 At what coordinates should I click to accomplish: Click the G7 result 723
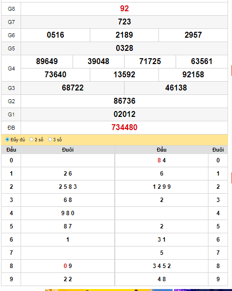point(125,22)
